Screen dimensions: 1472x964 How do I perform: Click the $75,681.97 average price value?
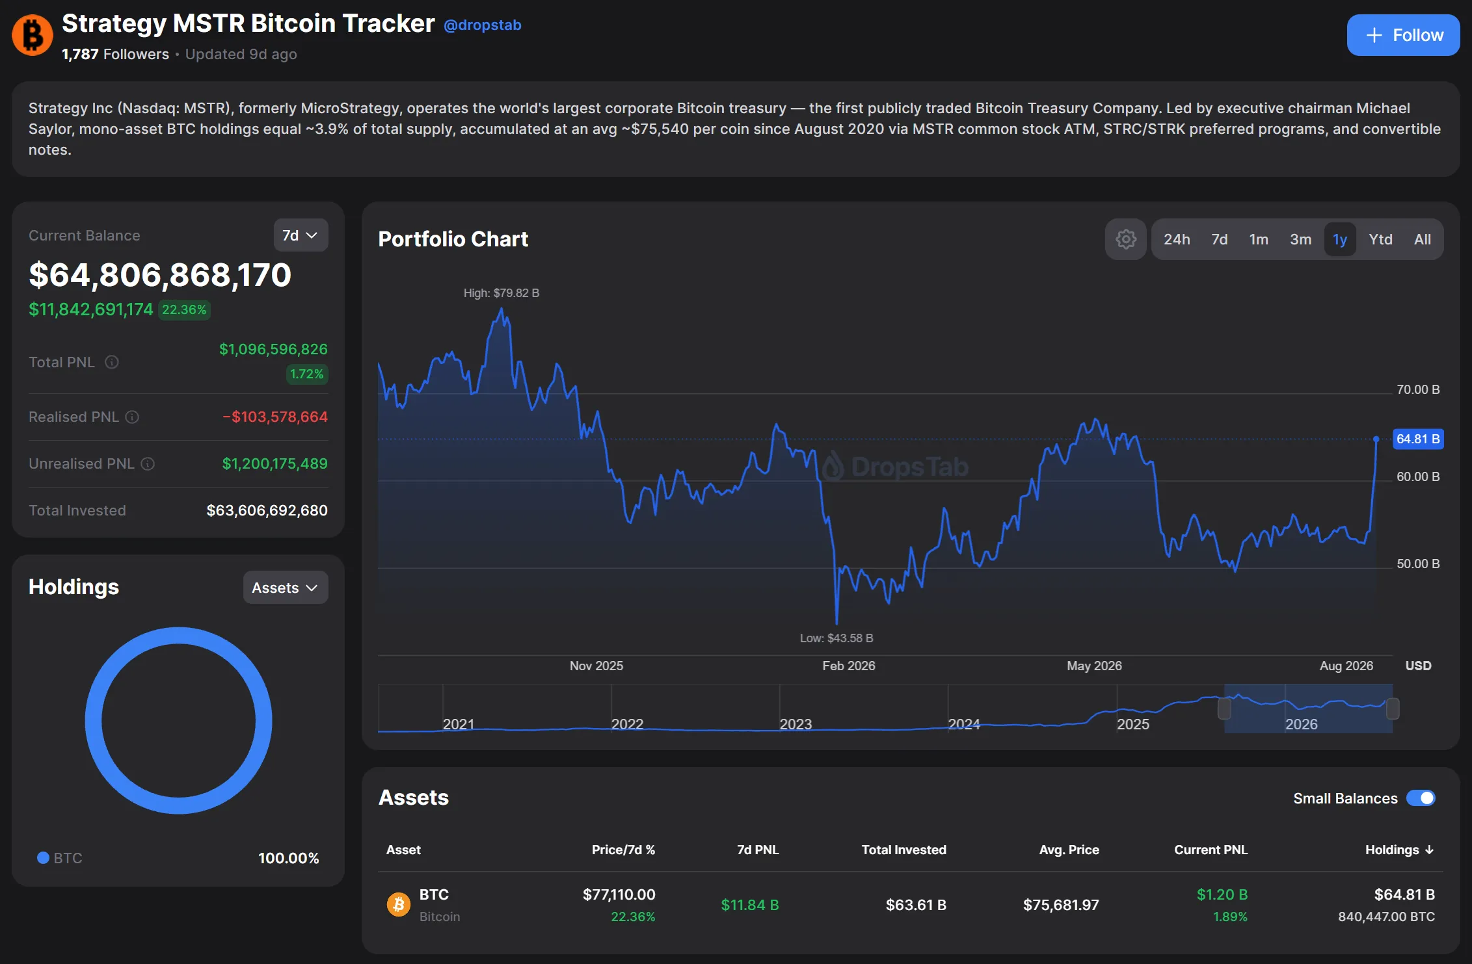1061,905
